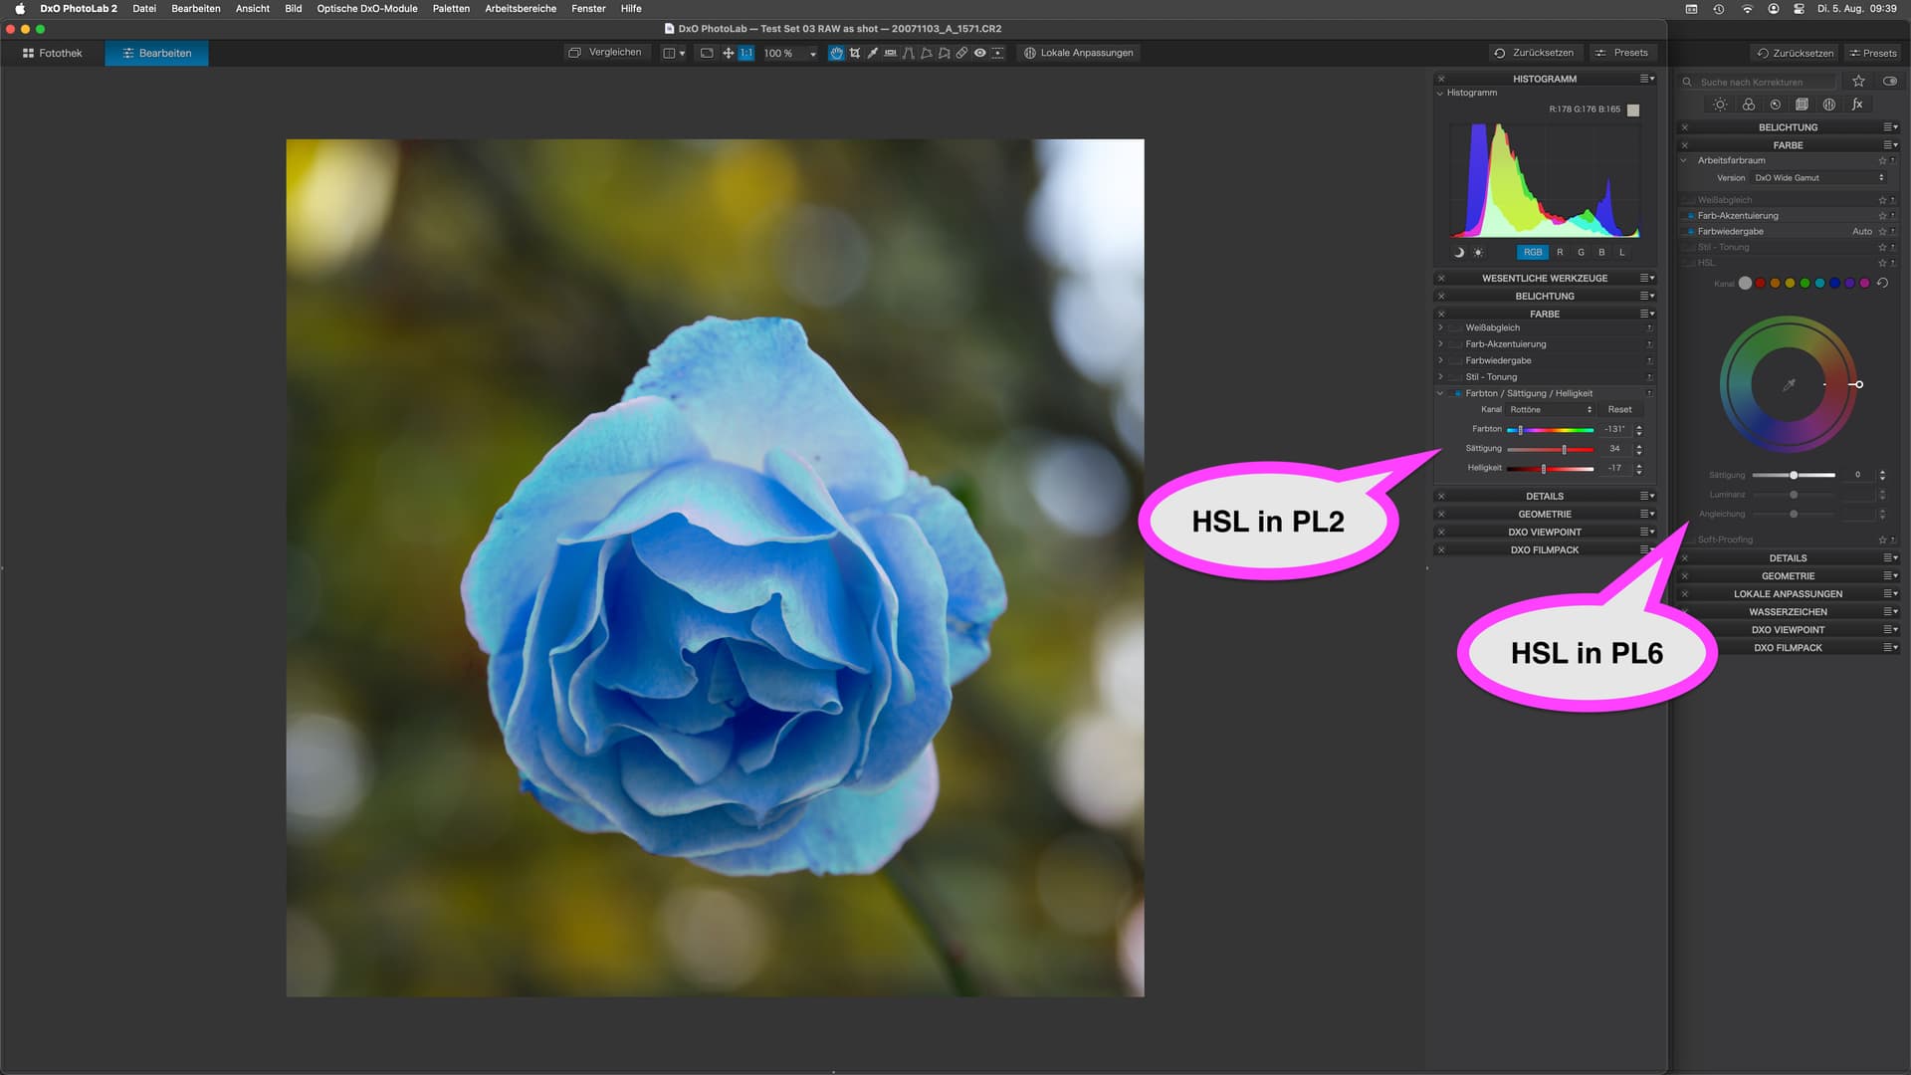Click the Lokale Anpassungen button
The width and height of the screenshot is (1911, 1075).
(1079, 53)
